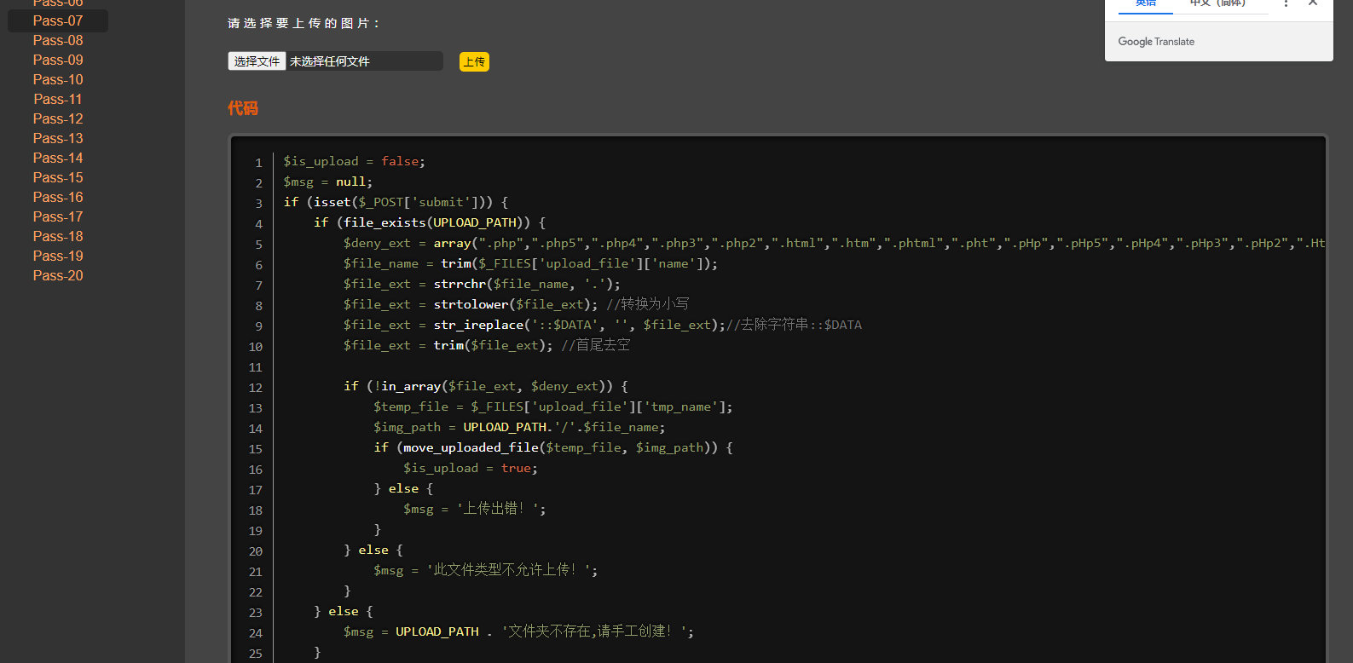Switch to the 英语 translate tab
This screenshot has width=1353, height=663.
[x=1146, y=4]
